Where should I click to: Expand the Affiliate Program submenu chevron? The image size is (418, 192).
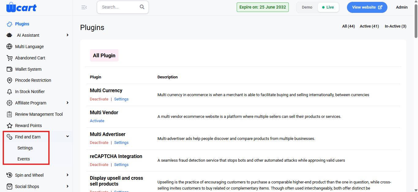(x=67, y=103)
